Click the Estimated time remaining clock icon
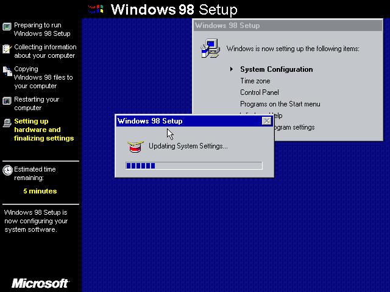The width and height of the screenshot is (390, 292). (7, 170)
